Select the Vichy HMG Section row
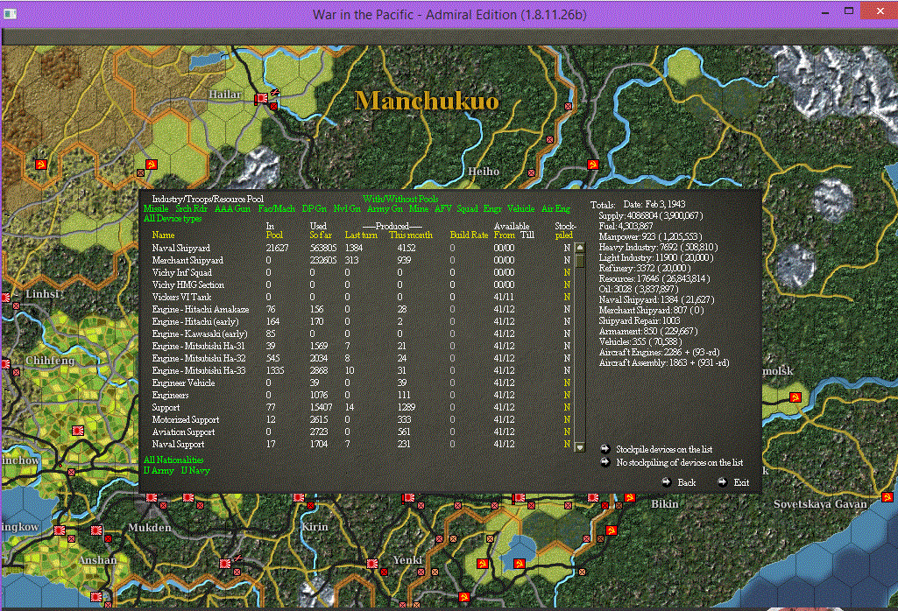 point(361,284)
